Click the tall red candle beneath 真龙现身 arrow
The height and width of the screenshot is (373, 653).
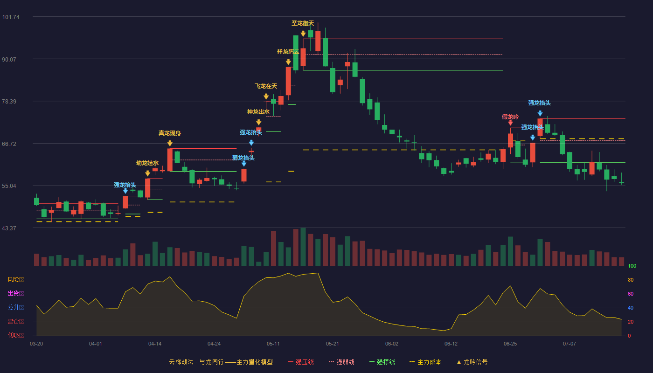(170, 160)
